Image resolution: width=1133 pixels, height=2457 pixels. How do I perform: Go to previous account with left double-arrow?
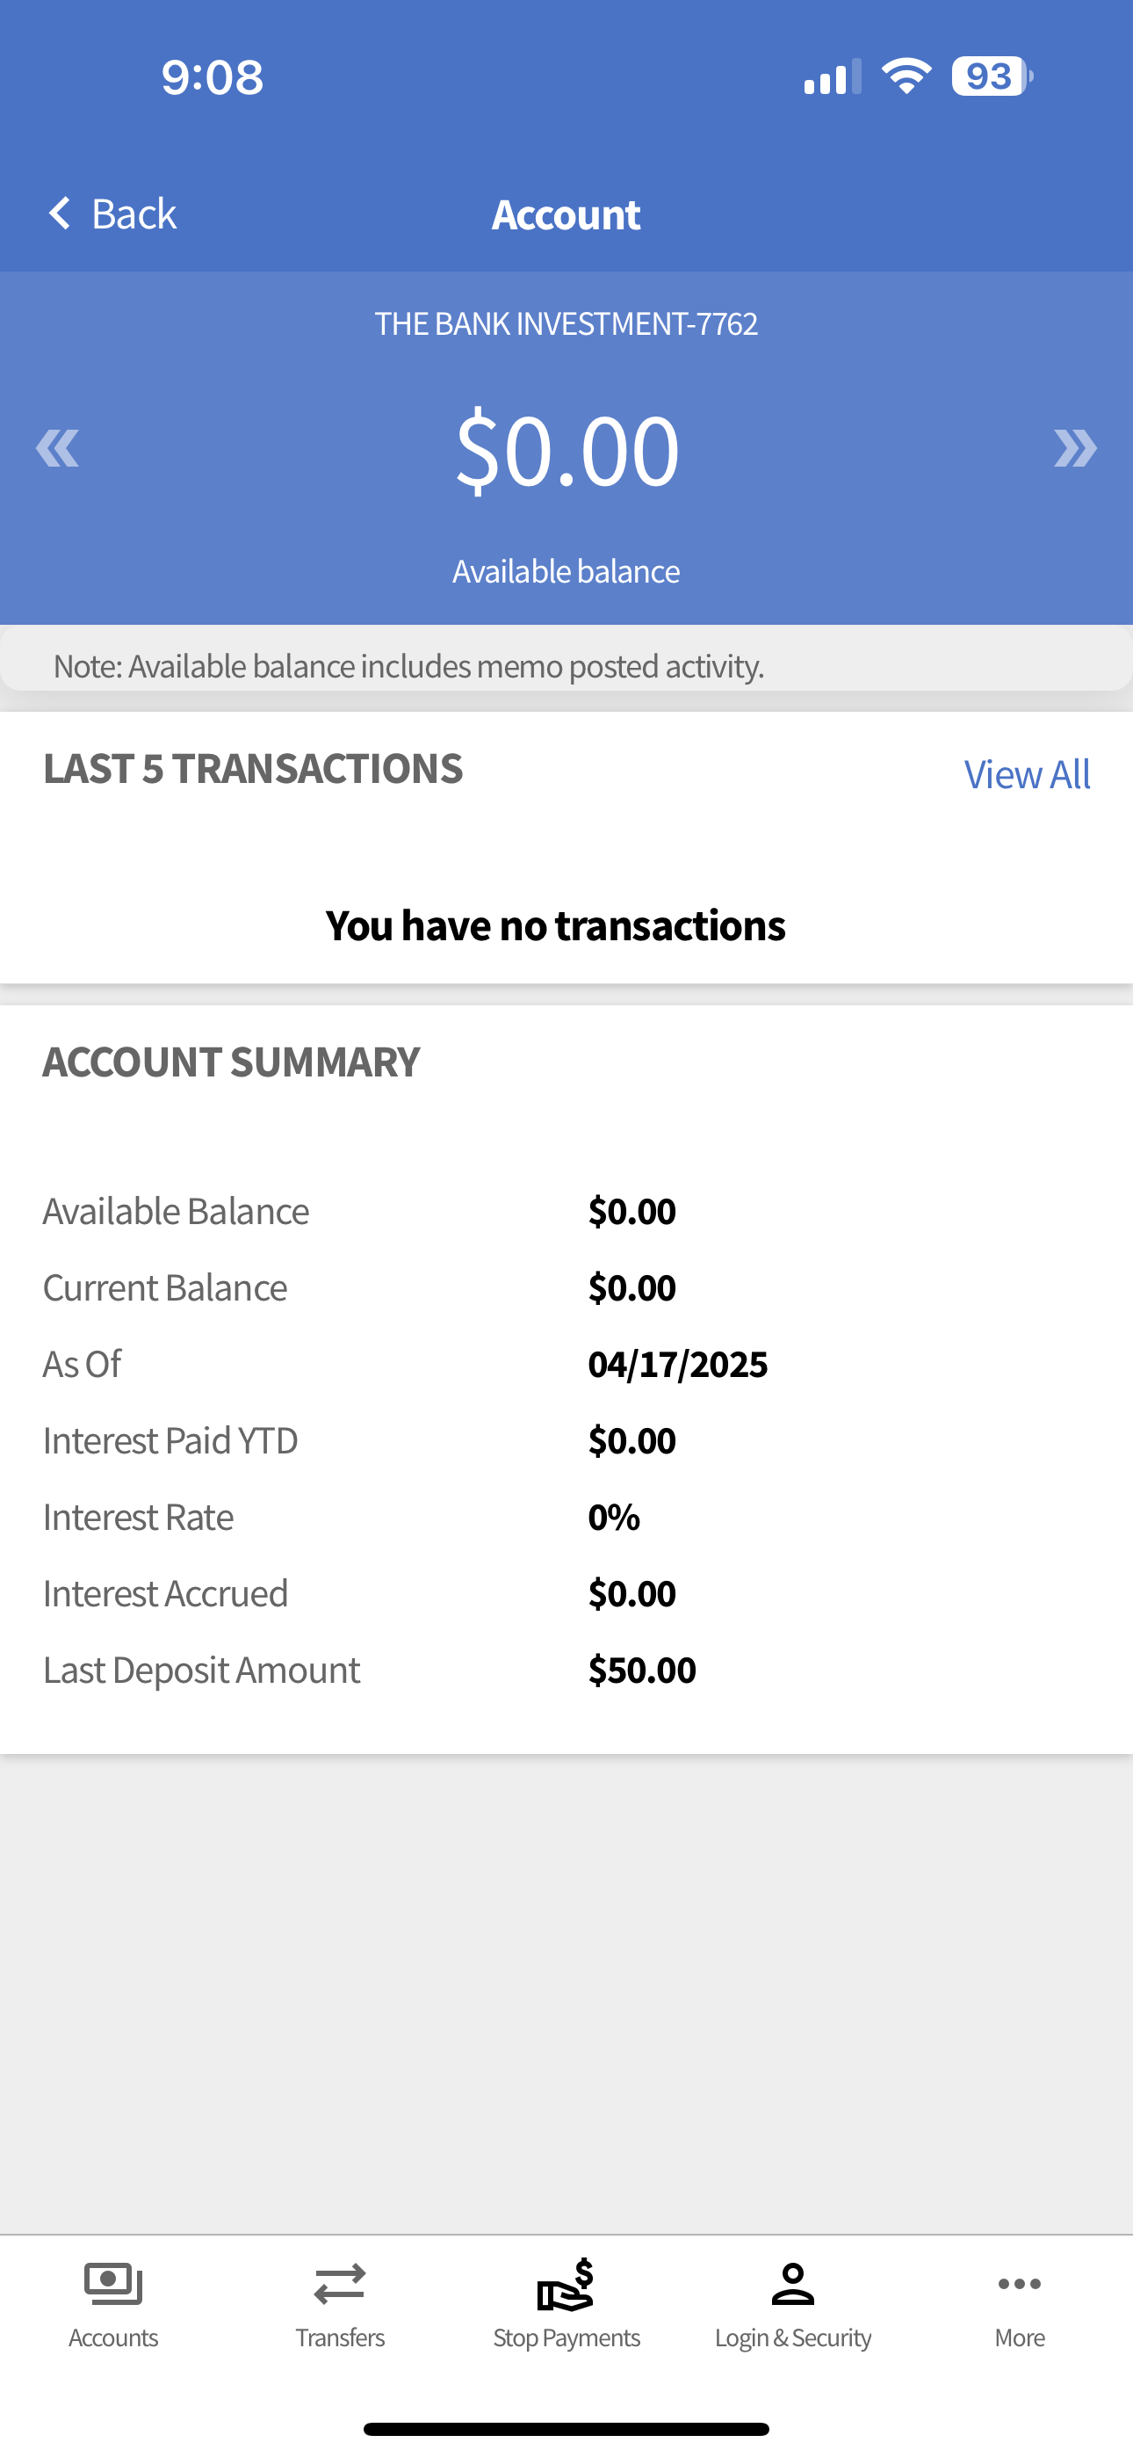coord(57,448)
